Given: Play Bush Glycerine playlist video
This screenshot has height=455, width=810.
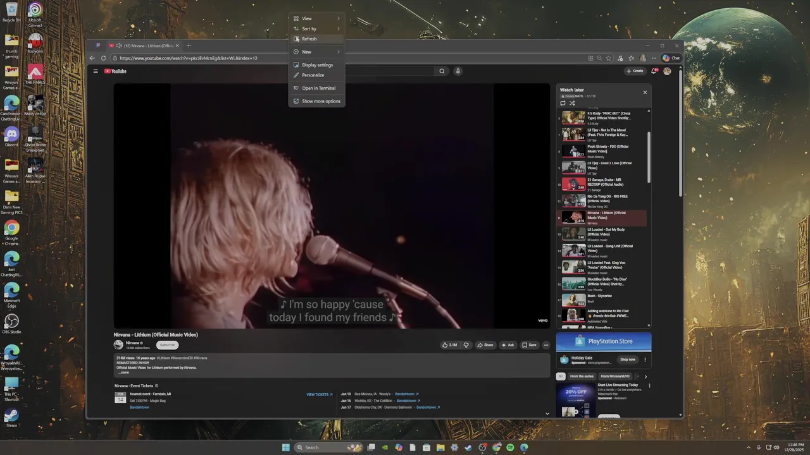Looking at the screenshot, I should pyautogui.click(x=603, y=300).
